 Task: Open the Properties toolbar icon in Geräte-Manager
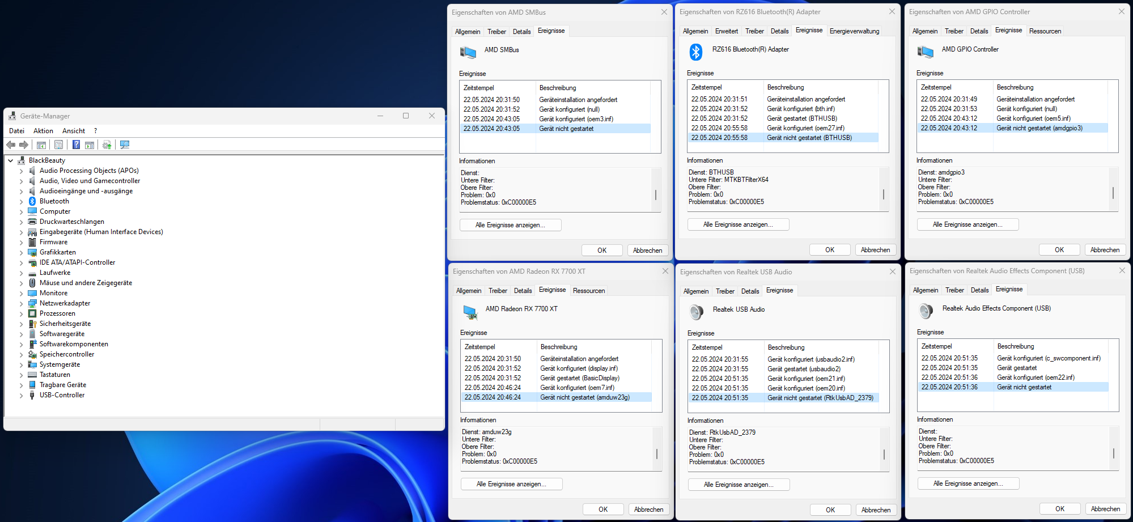[58, 145]
